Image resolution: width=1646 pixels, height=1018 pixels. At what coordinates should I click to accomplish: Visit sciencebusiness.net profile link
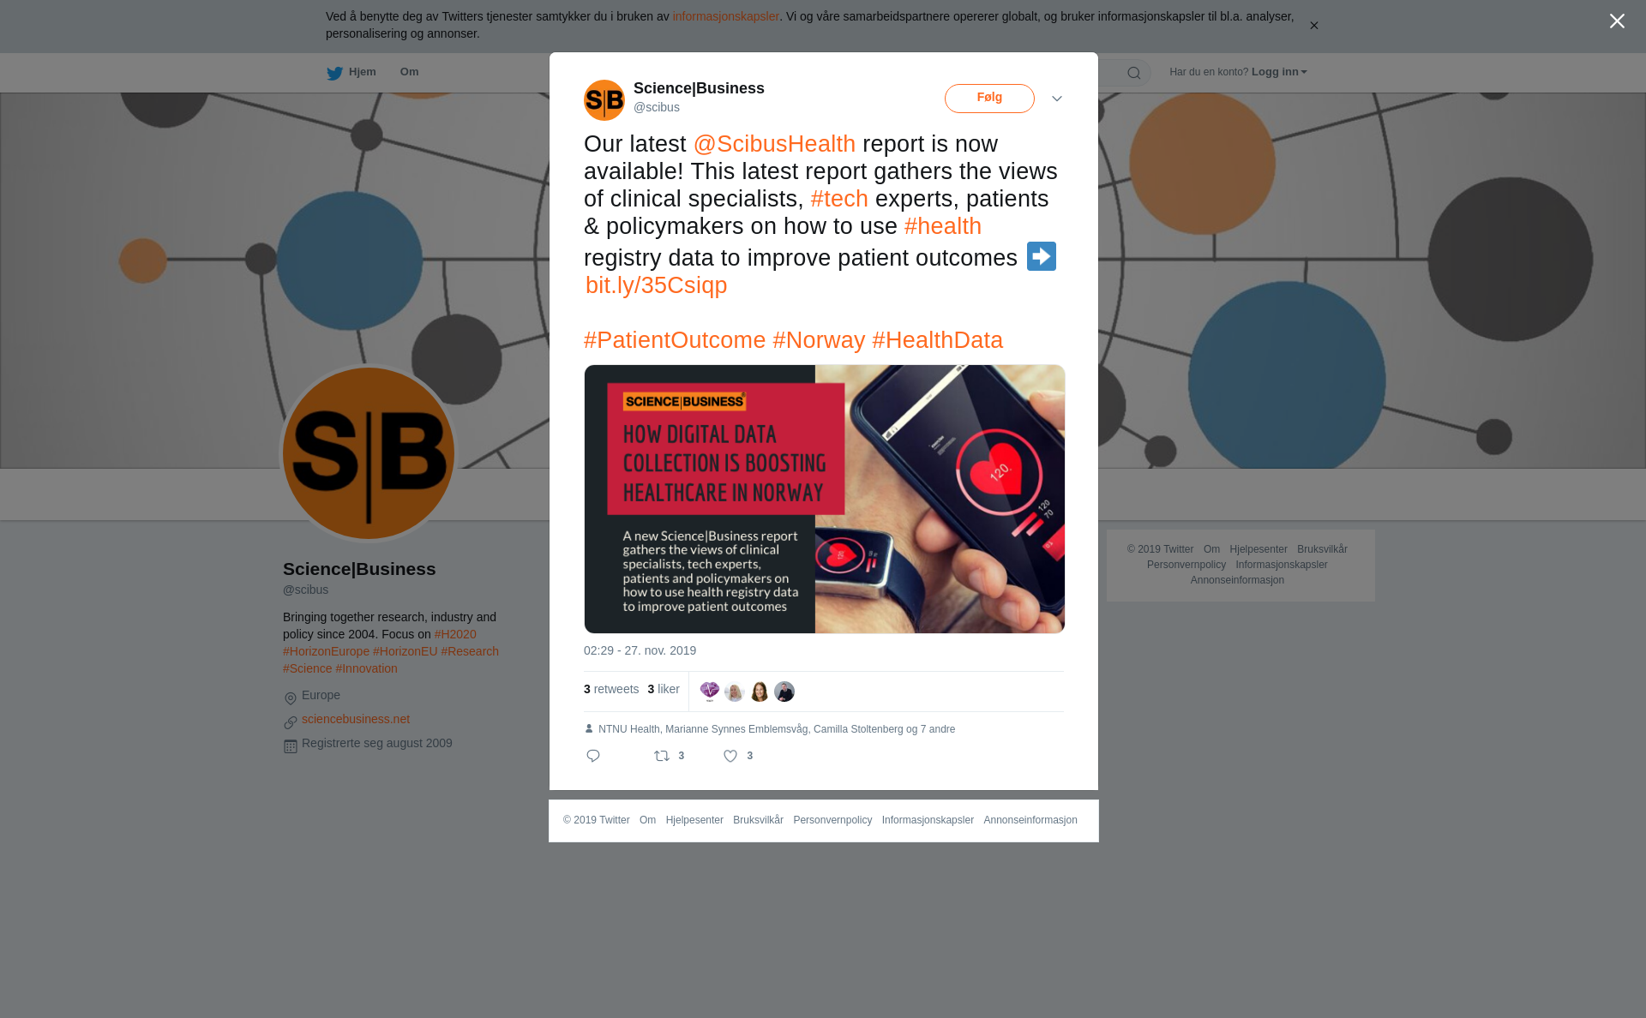pos(356,719)
